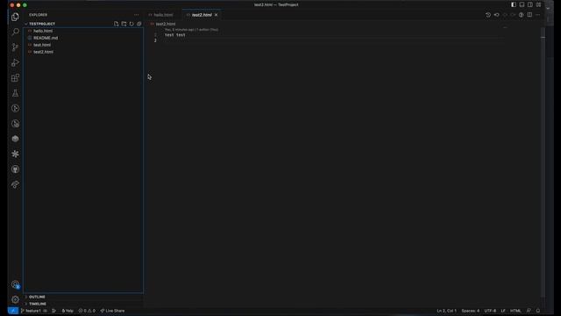Open the remote window indicator
Image resolution: width=561 pixels, height=316 pixels.
13,311
